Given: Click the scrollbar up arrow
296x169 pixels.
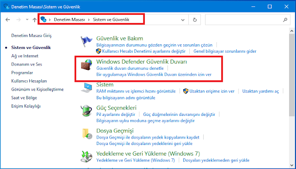Looking at the screenshot, I should point(292,31).
